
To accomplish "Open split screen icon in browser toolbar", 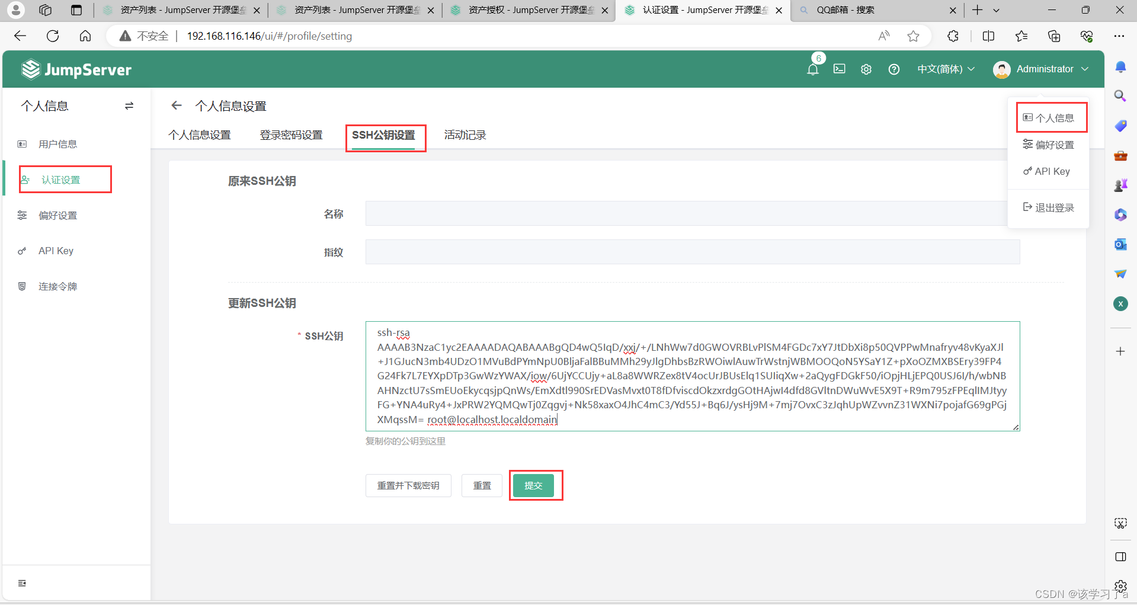I will 988,36.
